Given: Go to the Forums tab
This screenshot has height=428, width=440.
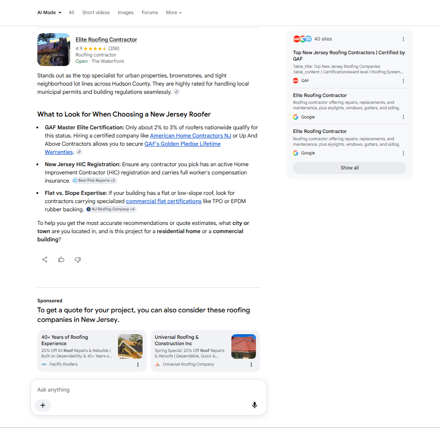Looking at the screenshot, I should click(x=149, y=13).
